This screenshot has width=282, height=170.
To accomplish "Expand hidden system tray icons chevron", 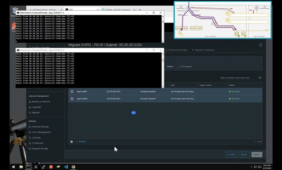I will tap(251, 167).
